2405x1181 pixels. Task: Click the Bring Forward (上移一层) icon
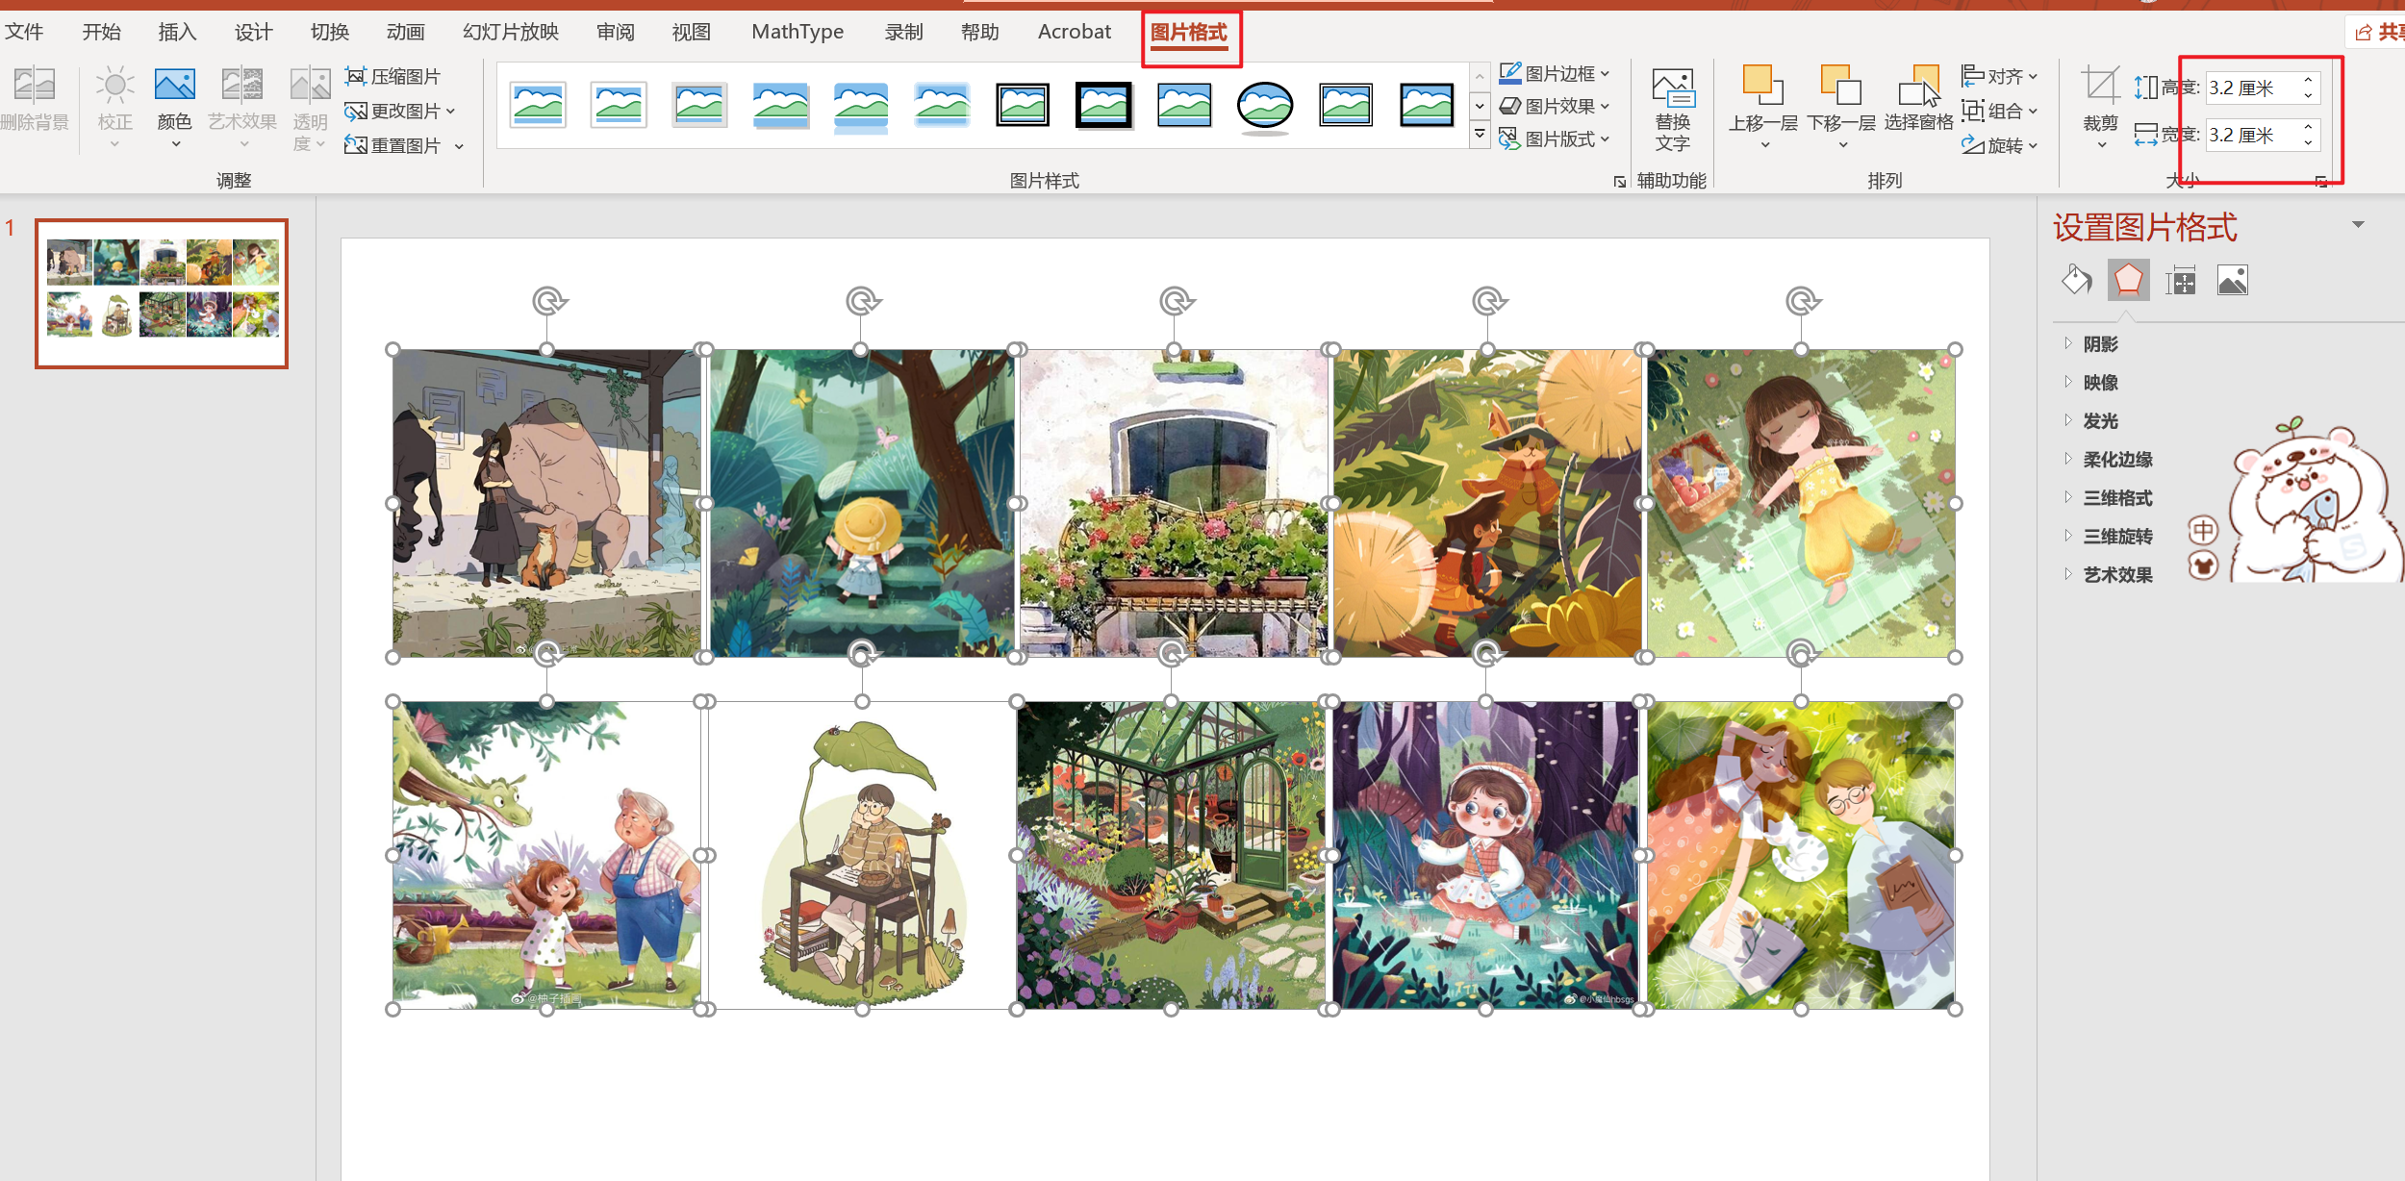click(1762, 87)
